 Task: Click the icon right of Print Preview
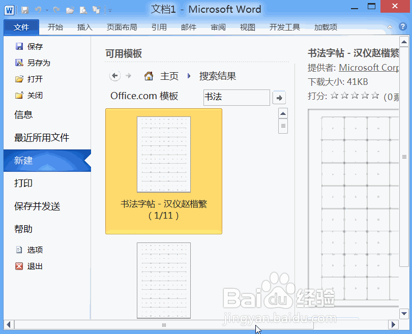tap(97, 10)
